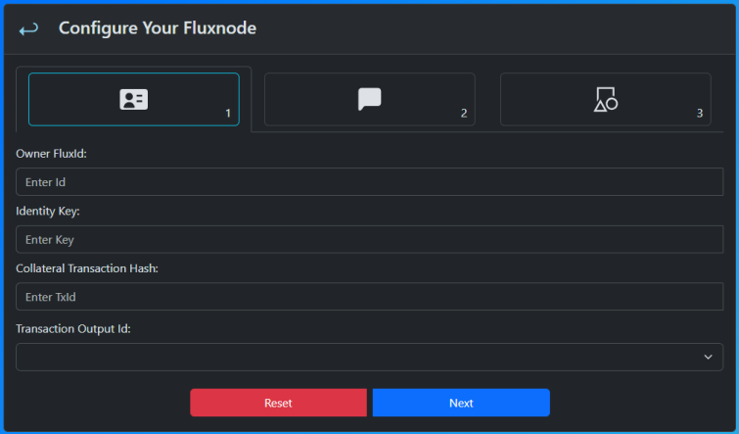The image size is (739, 434).
Task: Switch to the tab numbered 2
Action: click(369, 100)
